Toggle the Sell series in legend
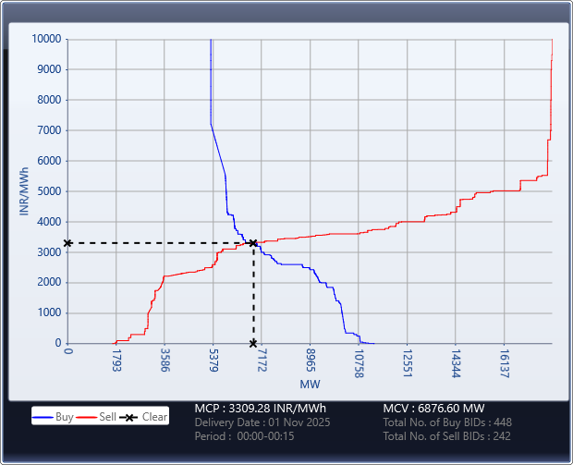Screen dimensions: 573x465 coord(96,417)
